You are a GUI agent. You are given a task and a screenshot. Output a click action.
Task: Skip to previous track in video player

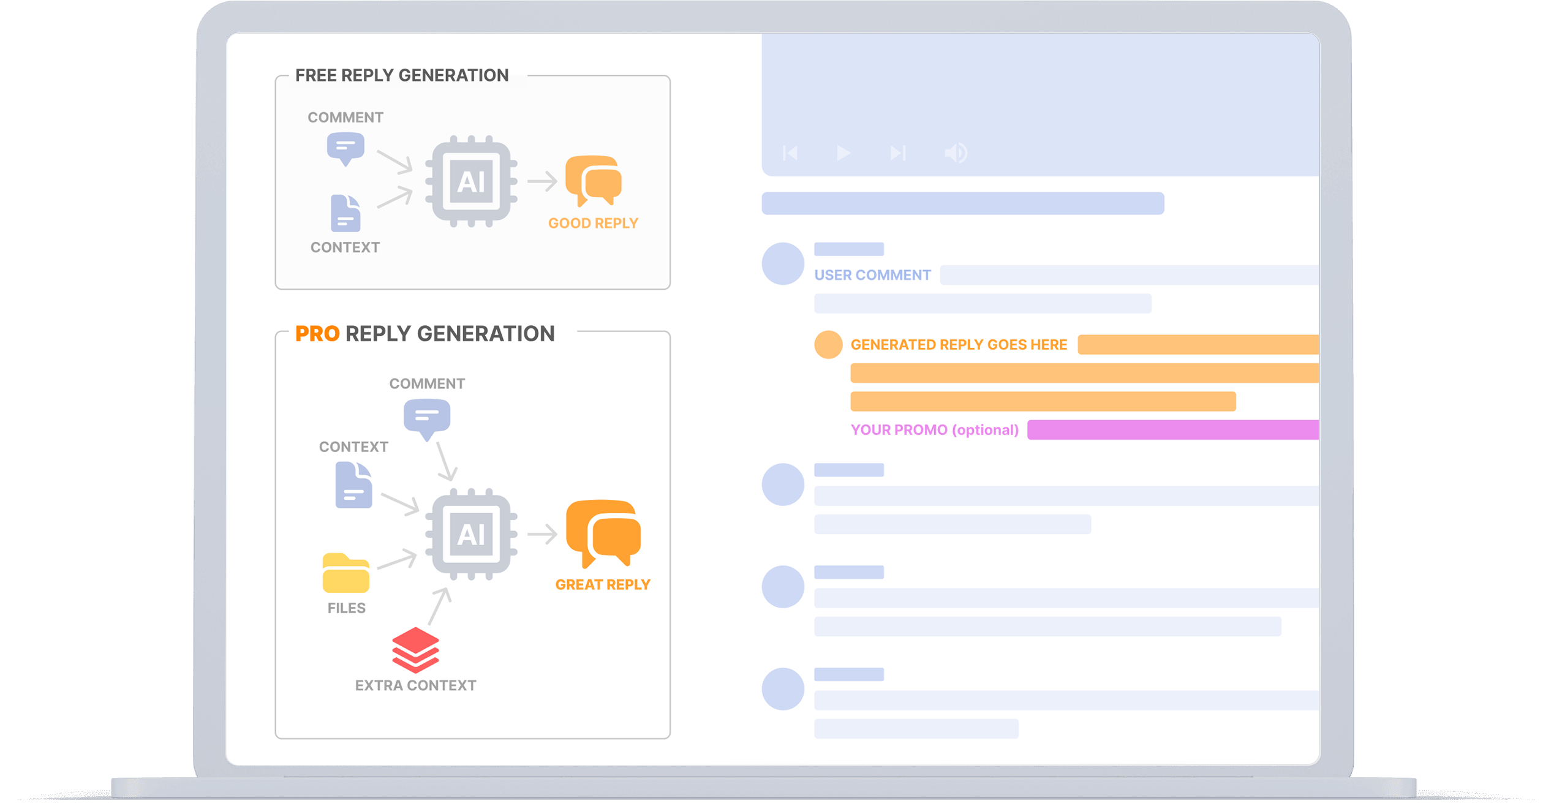click(x=790, y=153)
